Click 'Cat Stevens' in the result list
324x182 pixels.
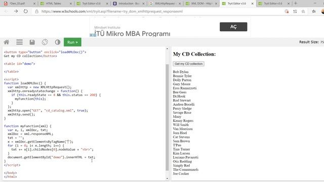(181, 137)
